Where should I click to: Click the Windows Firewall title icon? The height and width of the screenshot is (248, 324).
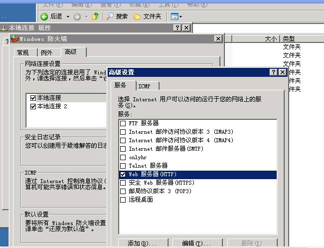click(x=15, y=39)
